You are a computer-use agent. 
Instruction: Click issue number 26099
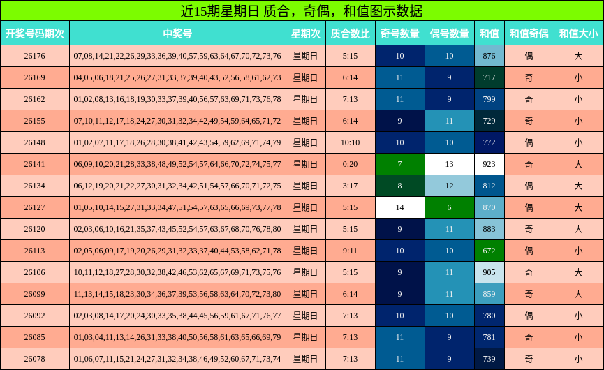pyautogui.click(x=35, y=294)
